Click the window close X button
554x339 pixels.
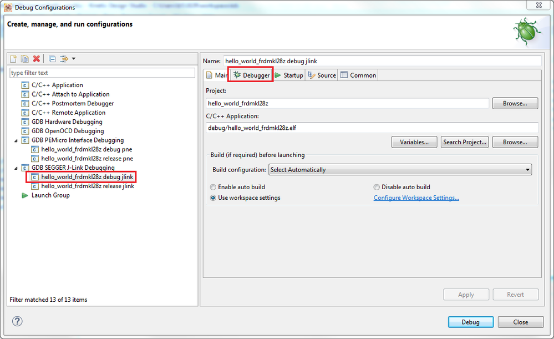coord(539,5)
